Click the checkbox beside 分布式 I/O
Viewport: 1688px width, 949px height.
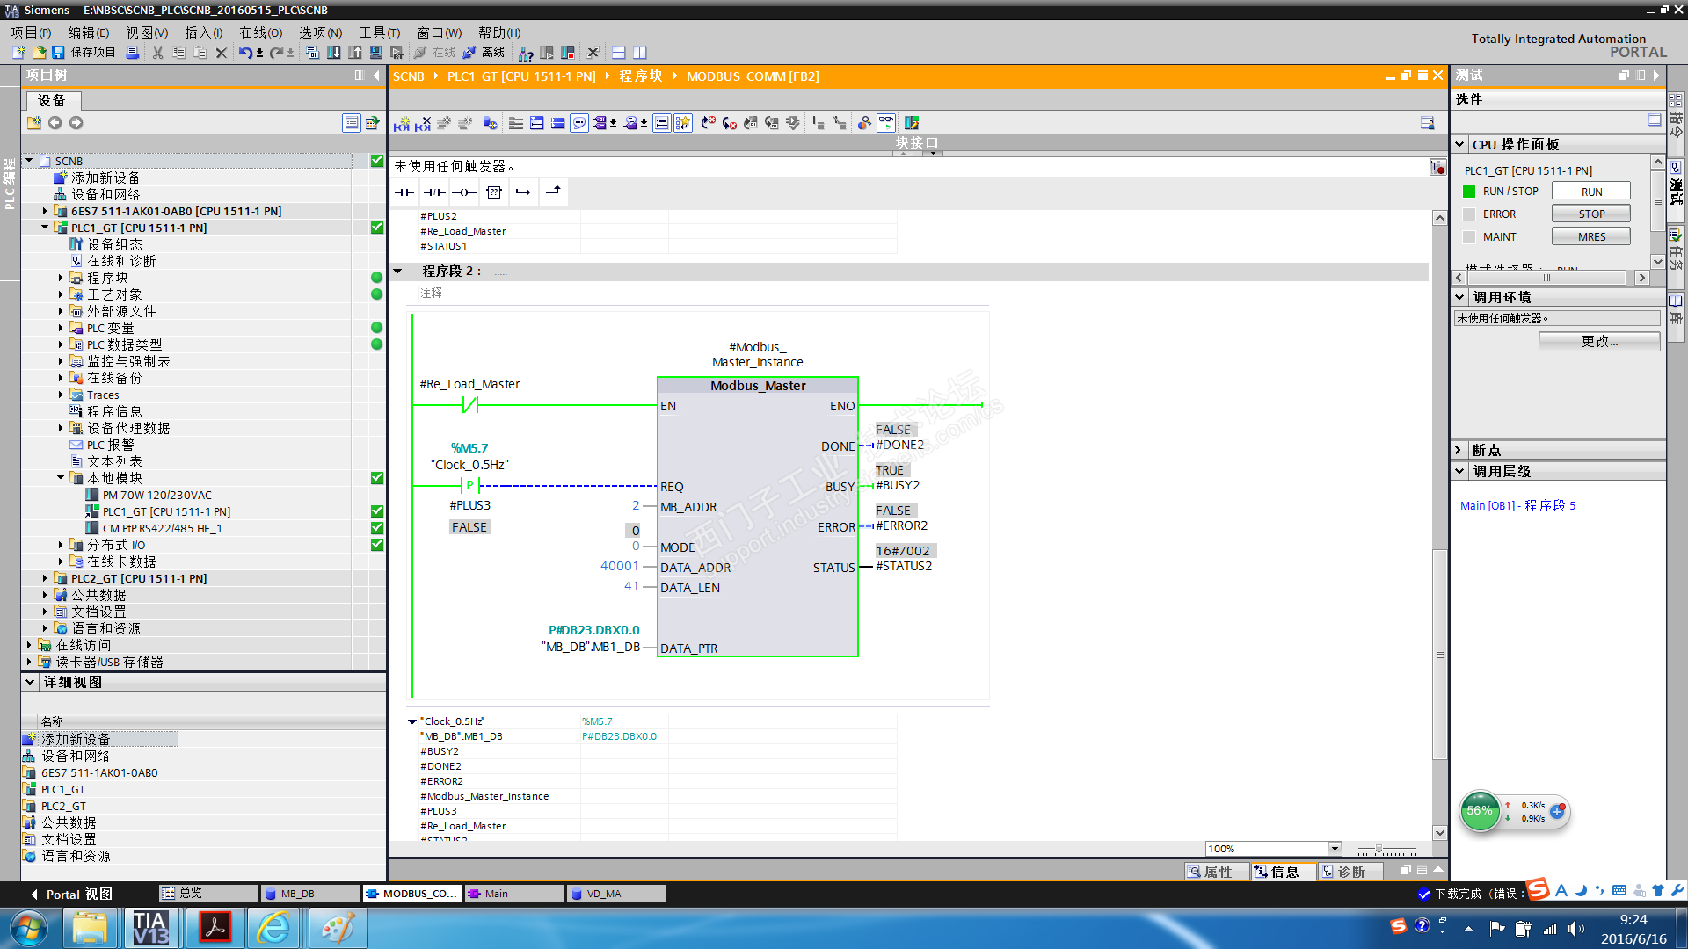(x=377, y=545)
